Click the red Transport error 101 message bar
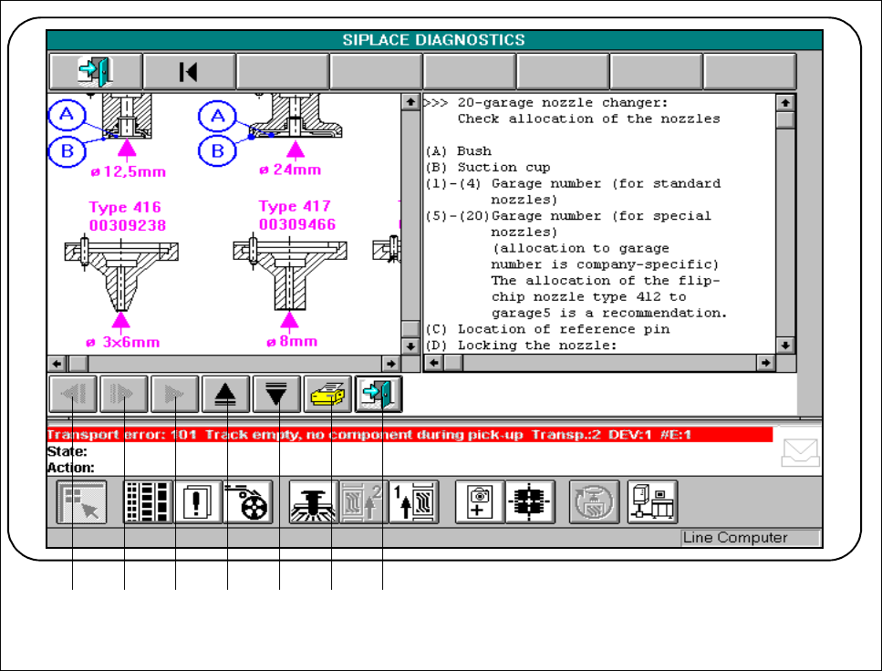The height and width of the screenshot is (671, 882). click(x=410, y=434)
